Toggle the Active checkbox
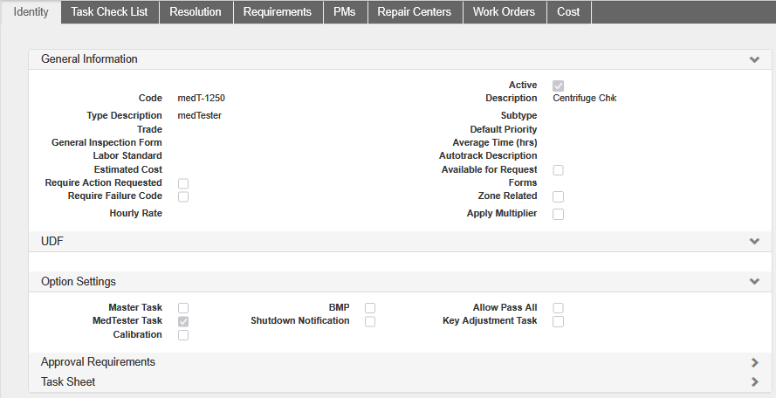776x398 pixels. point(559,86)
